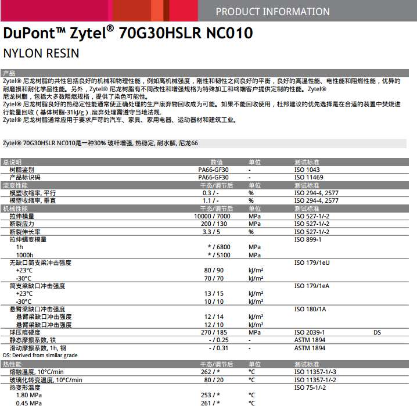Click the 模塑收缩率, 垂直 row label
Viewport: 417px width, 406px height.
coord(33,200)
